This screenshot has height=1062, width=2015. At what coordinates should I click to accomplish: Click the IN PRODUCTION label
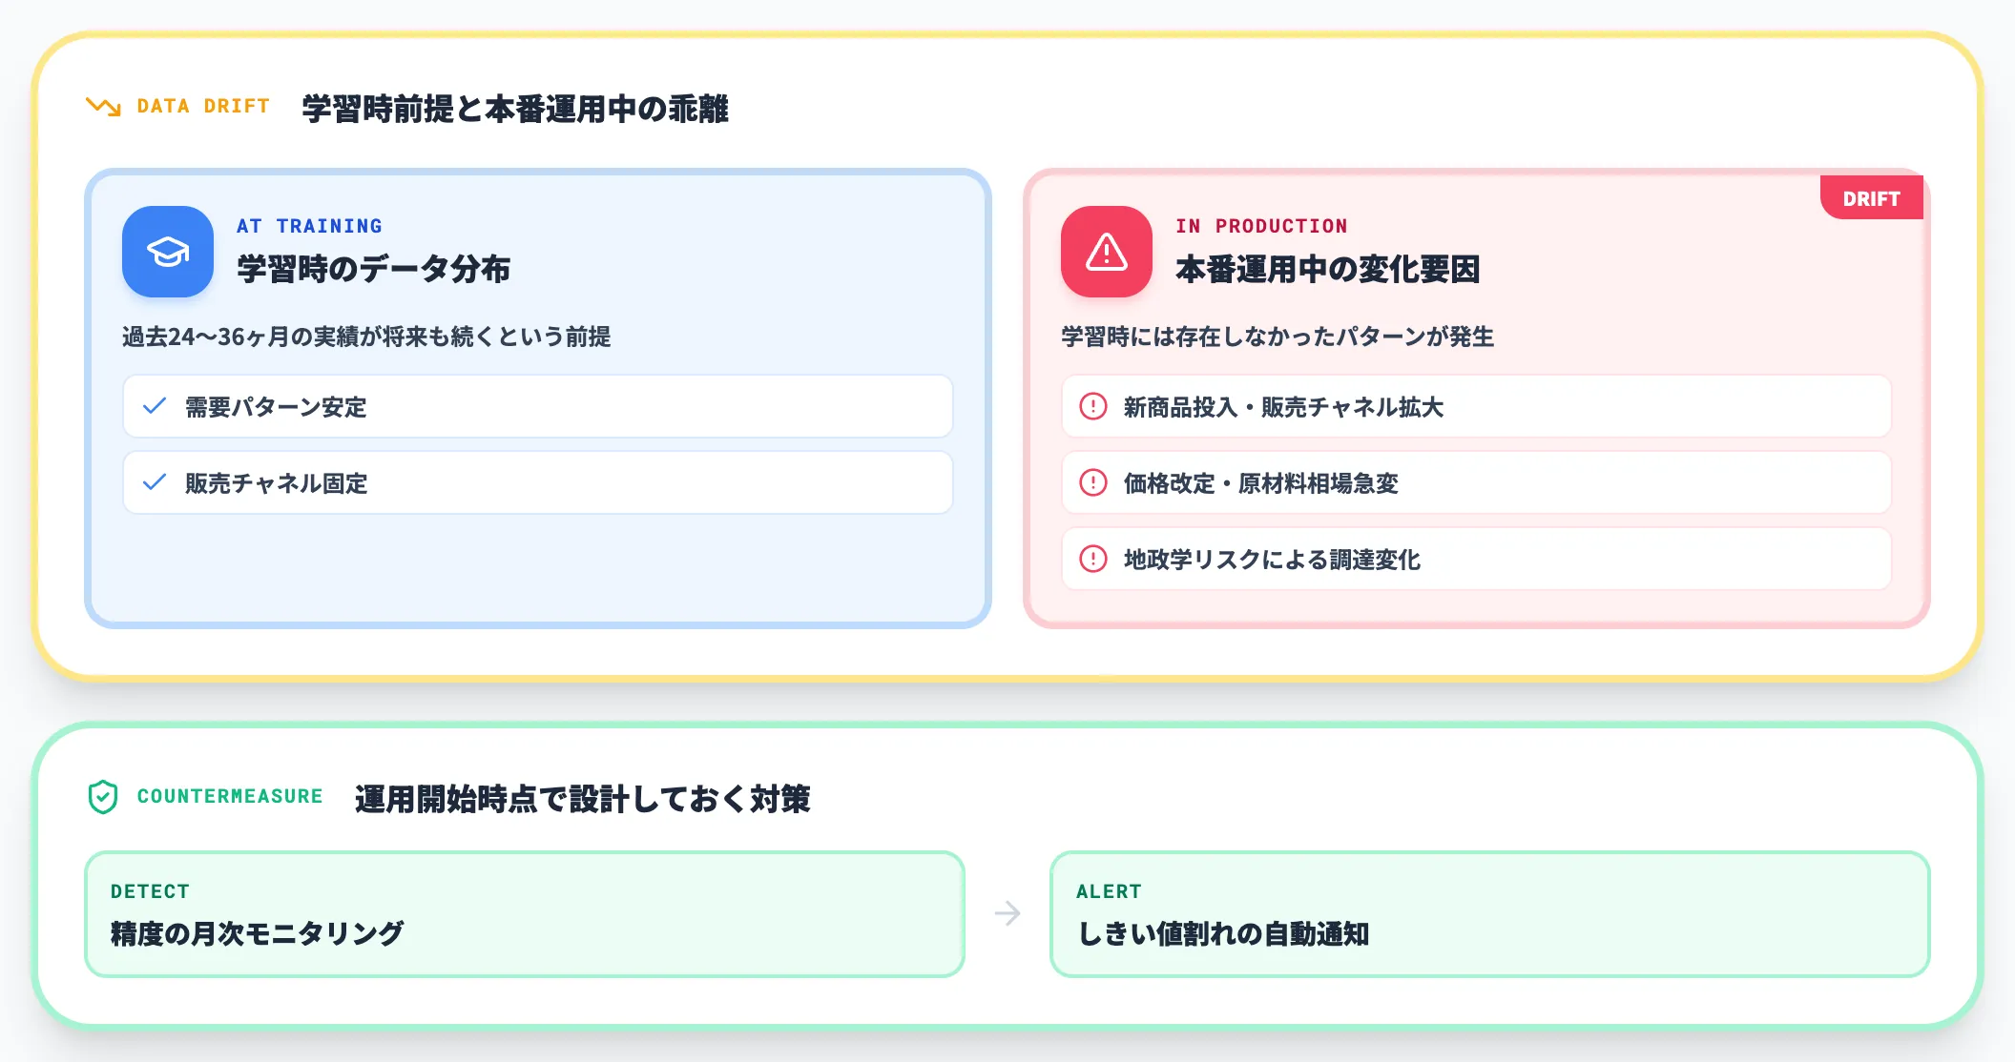(x=1261, y=226)
